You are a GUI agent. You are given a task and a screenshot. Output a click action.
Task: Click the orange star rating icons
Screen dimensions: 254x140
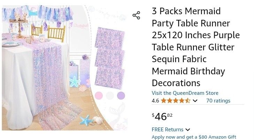pos(176,101)
